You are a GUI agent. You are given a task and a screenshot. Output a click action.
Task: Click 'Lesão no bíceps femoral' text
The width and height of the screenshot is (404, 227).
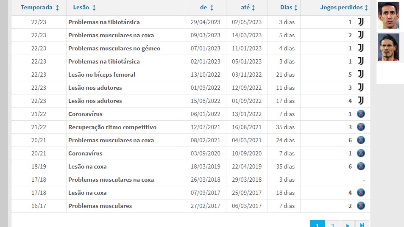coord(102,75)
